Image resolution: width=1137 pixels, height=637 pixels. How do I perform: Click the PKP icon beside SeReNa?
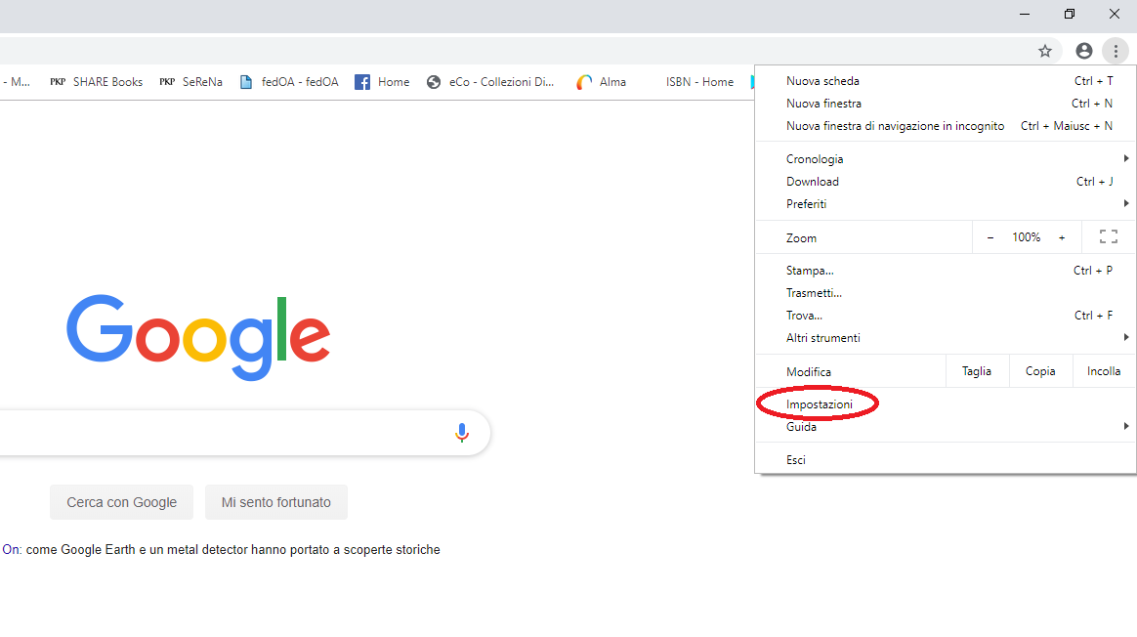167,82
